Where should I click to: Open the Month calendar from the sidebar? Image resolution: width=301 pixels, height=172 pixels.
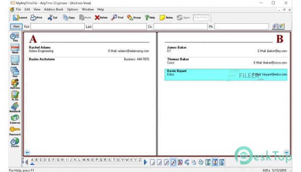pos(15,61)
